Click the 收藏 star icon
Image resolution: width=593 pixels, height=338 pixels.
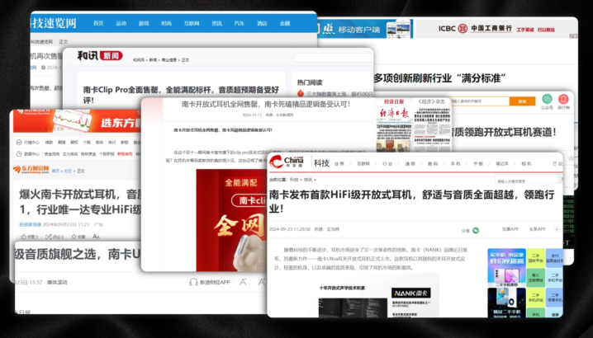(x=74, y=237)
